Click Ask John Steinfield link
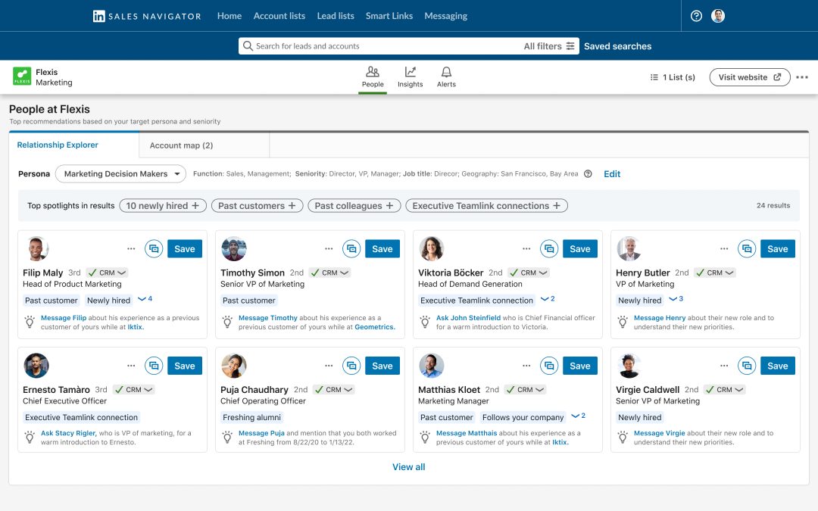 point(469,318)
